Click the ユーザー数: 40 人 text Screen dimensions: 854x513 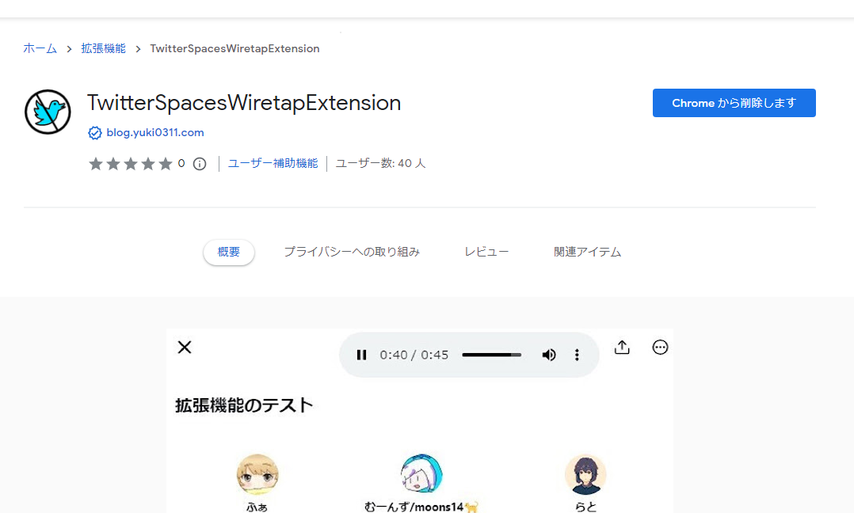[x=381, y=163]
